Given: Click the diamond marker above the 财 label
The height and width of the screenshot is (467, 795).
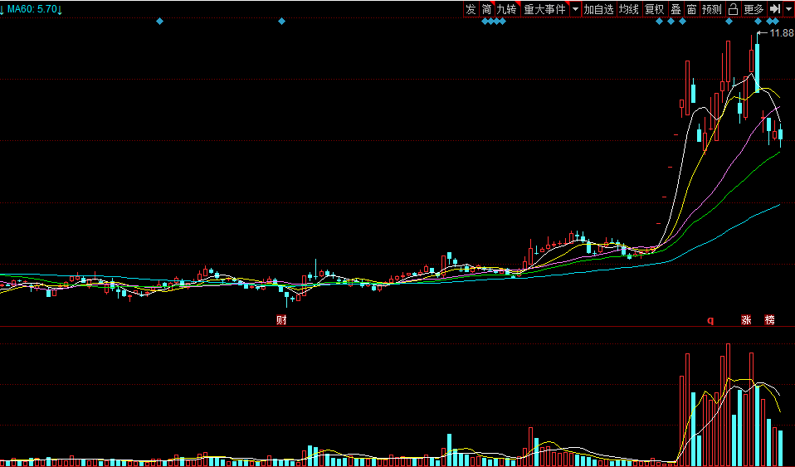Looking at the screenshot, I should pyautogui.click(x=282, y=22).
